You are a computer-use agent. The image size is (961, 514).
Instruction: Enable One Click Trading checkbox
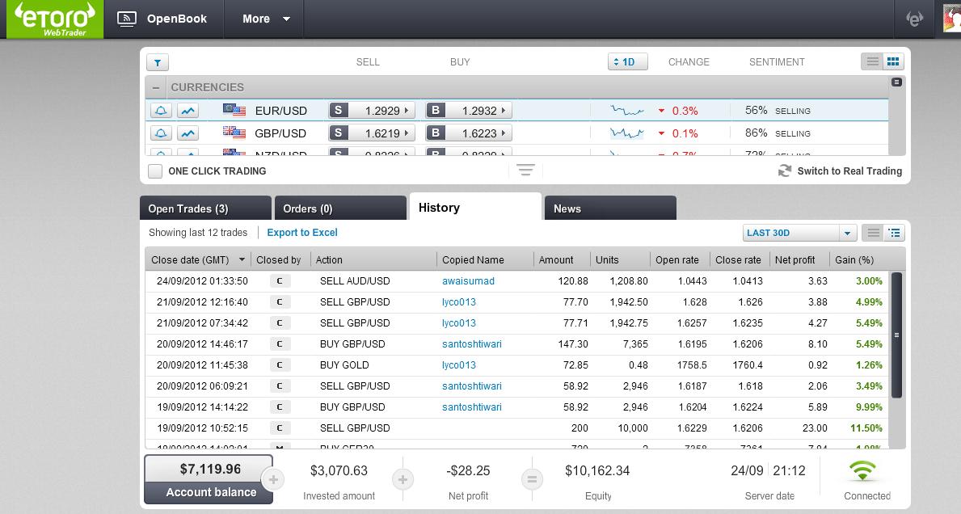coord(155,171)
